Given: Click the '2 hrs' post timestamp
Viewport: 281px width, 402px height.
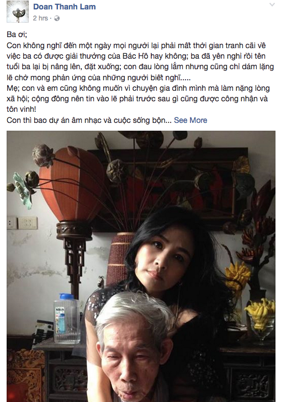Looking at the screenshot, I should point(40,18).
